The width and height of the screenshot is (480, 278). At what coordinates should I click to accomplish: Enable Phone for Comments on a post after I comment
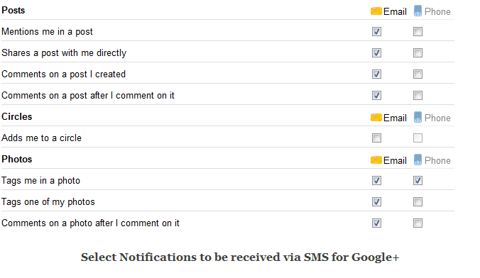418,96
